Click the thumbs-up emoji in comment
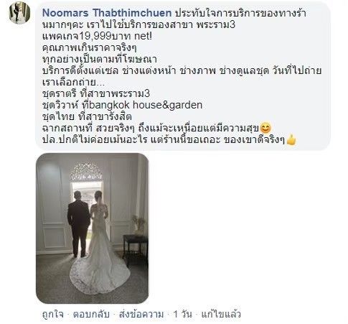The image size is (348, 324). pyautogui.click(x=291, y=139)
